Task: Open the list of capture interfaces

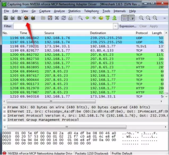Action: click(6, 18)
